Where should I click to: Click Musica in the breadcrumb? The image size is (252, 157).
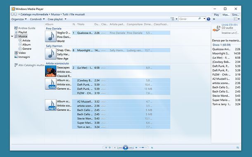point(55,14)
